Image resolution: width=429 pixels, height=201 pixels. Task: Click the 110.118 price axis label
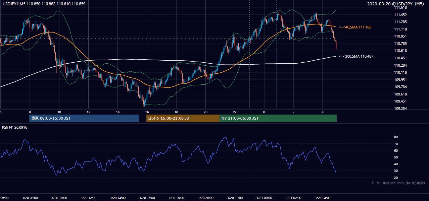(x=400, y=72)
